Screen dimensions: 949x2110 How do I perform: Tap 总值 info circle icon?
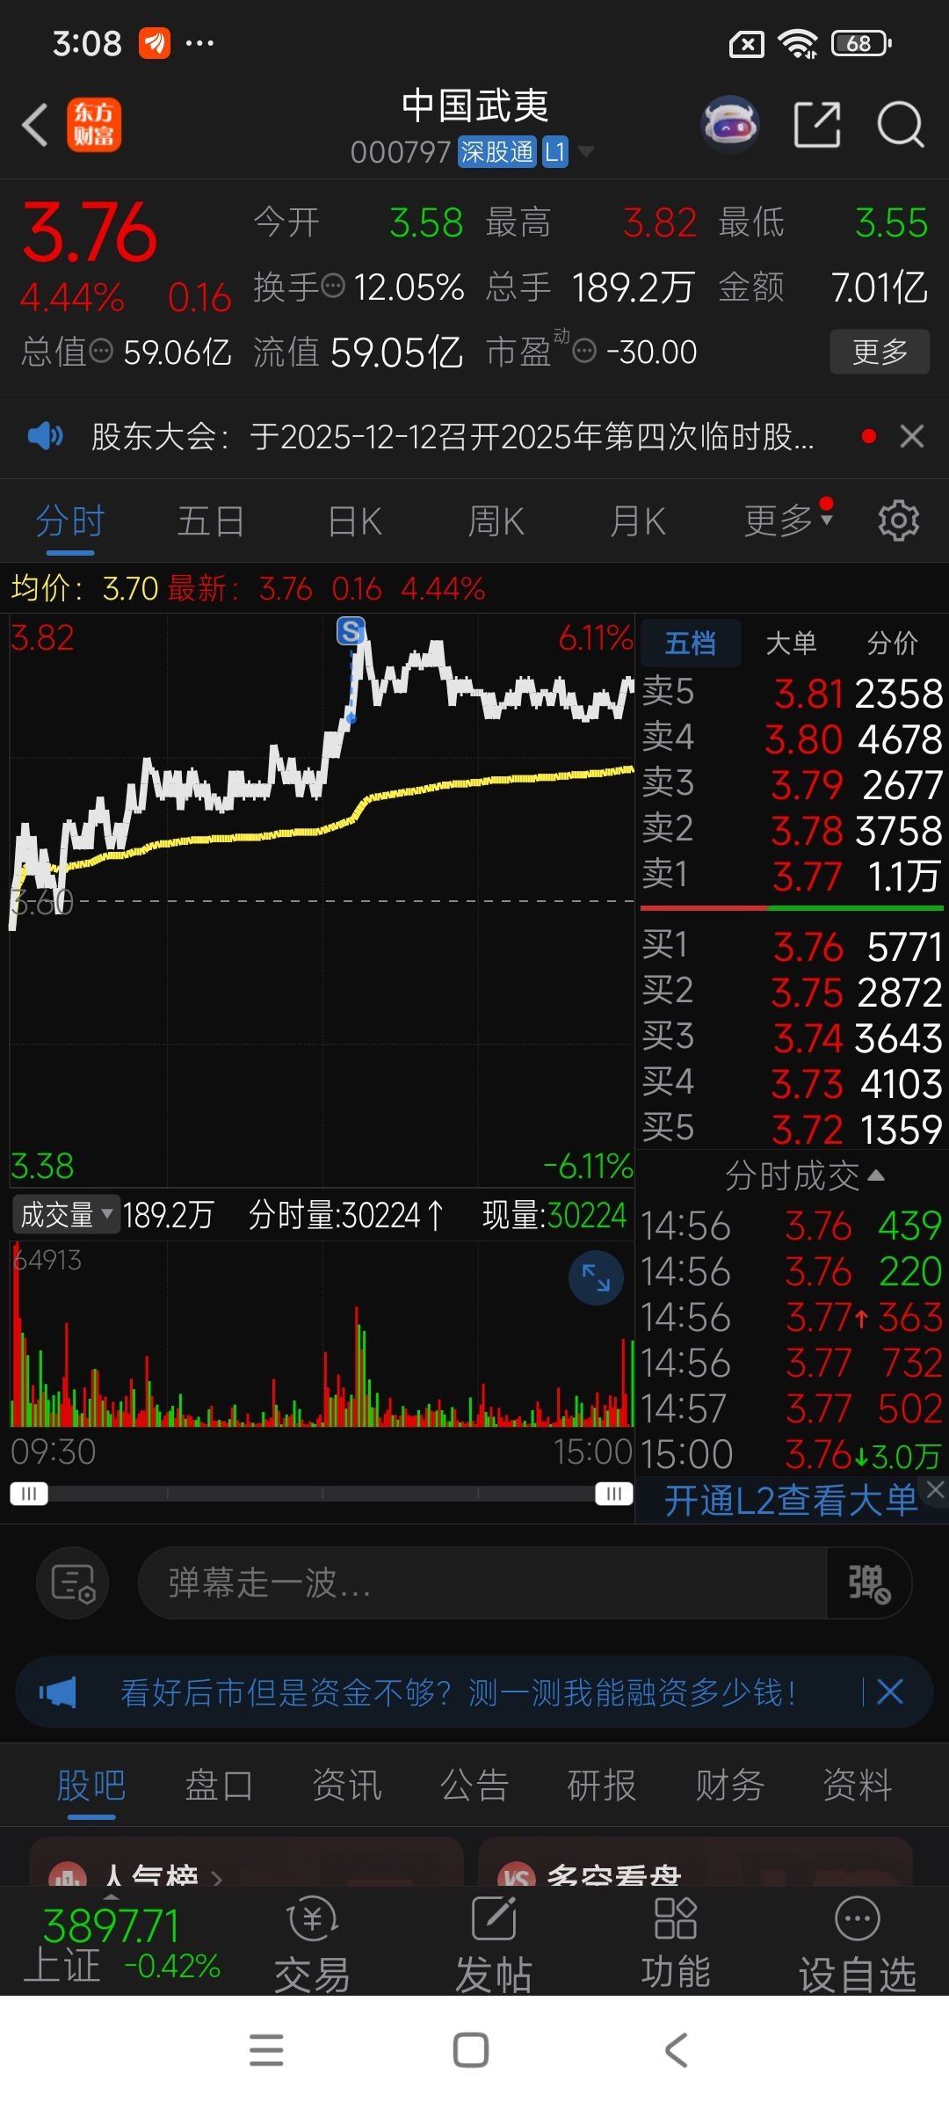tap(102, 352)
